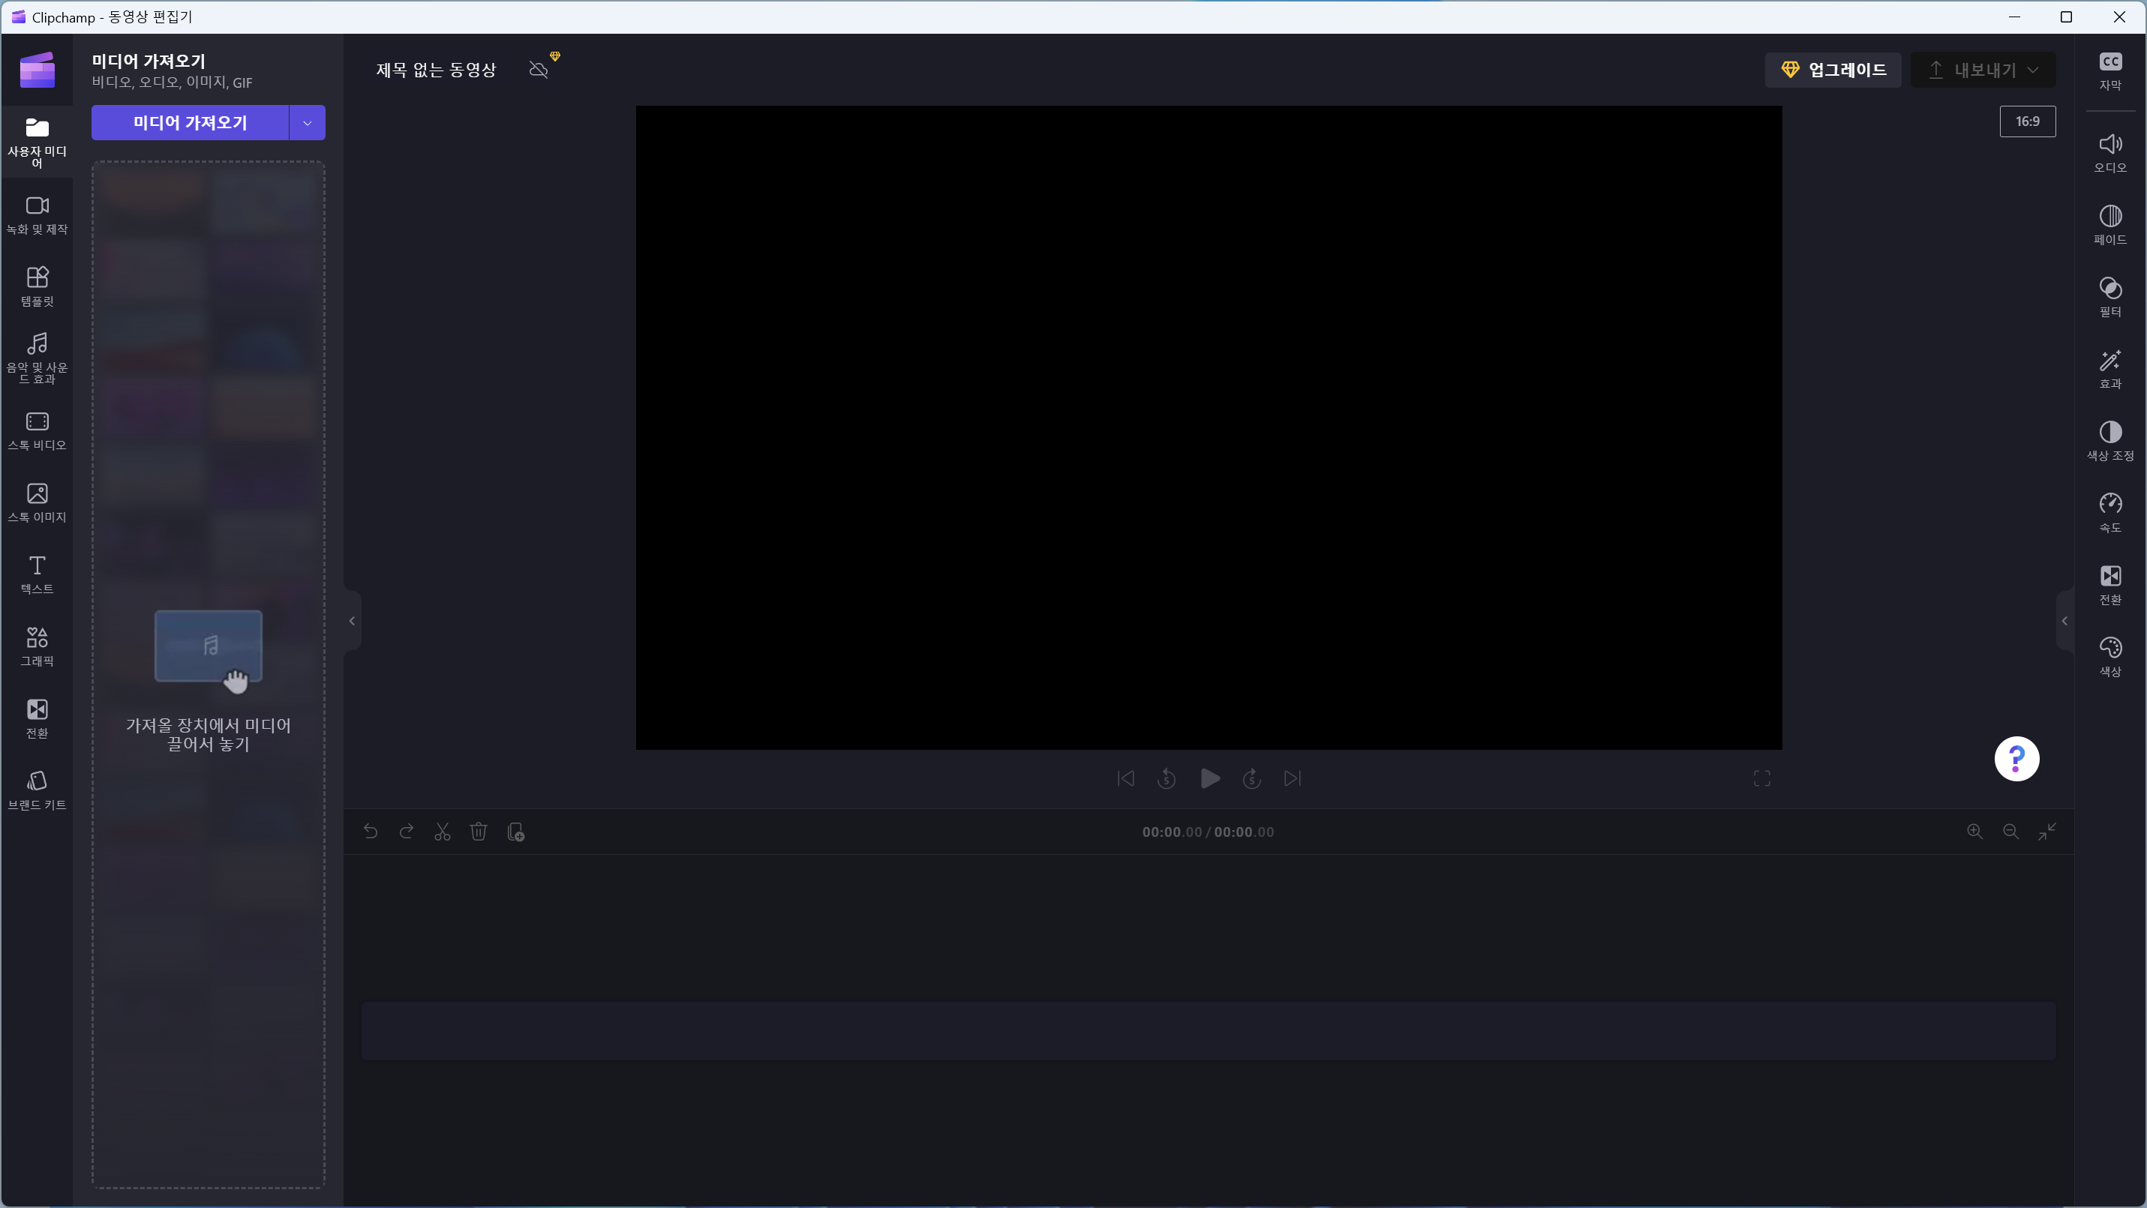Expand the import media dropdown arrow
2147x1208 pixels.
coord(308,122)
